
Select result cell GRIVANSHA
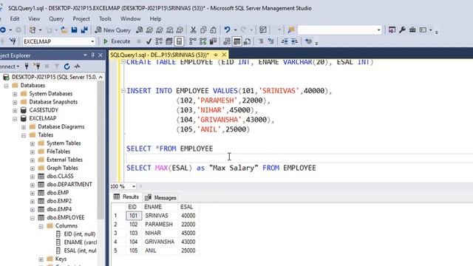point(160,242)
